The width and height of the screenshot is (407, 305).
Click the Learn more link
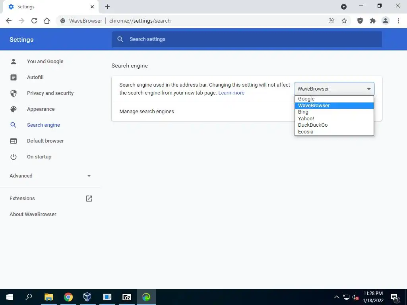(231, 93)
